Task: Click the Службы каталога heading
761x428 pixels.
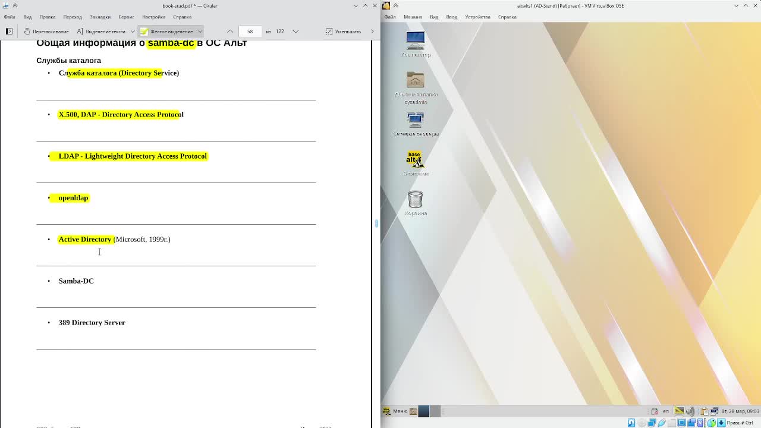Action: pos(68,60)
